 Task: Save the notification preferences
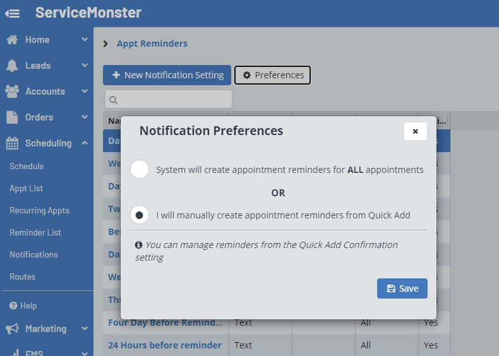pyautogui.click(x=402, y=288)
